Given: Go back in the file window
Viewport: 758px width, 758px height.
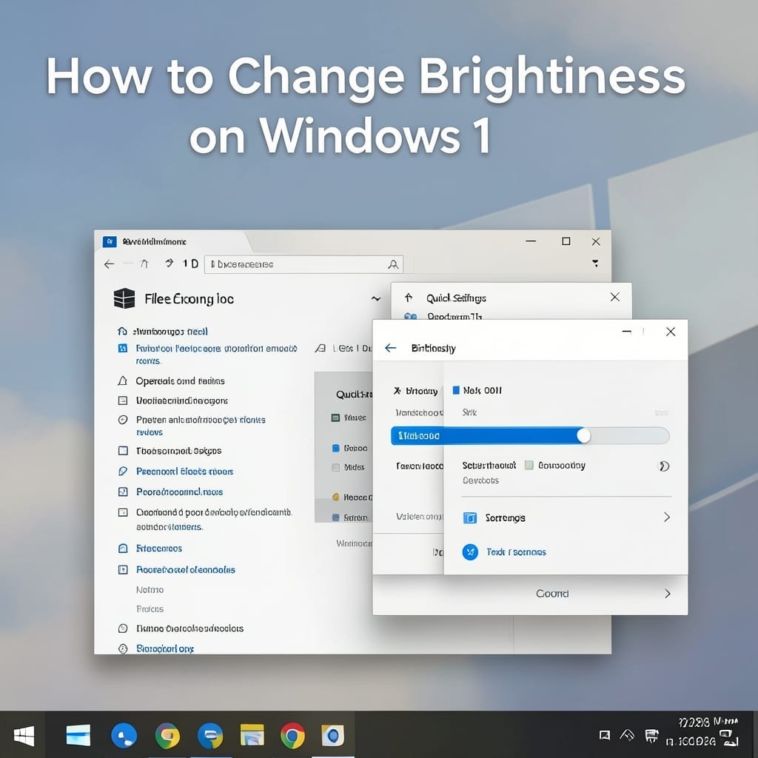Looking at the screenshot, I should [110, 264].
